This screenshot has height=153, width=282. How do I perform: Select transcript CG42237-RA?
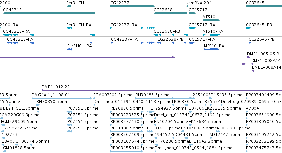pos(133,28)
